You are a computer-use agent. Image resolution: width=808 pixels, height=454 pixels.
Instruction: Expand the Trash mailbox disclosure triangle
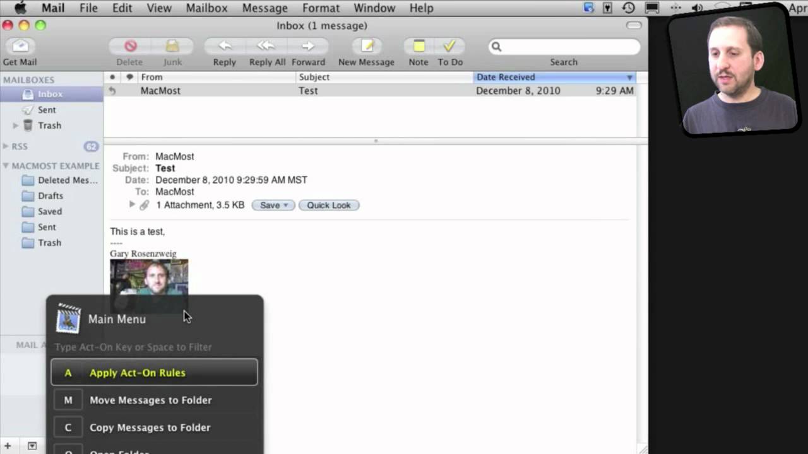pos(16,125)
